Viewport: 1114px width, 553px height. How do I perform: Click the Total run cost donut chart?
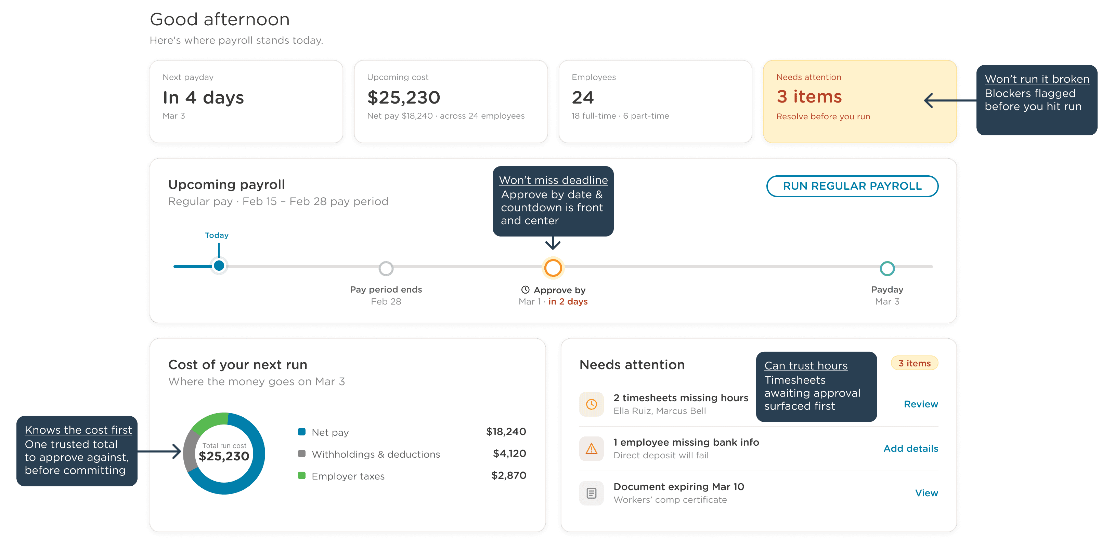tap(224, 453)
